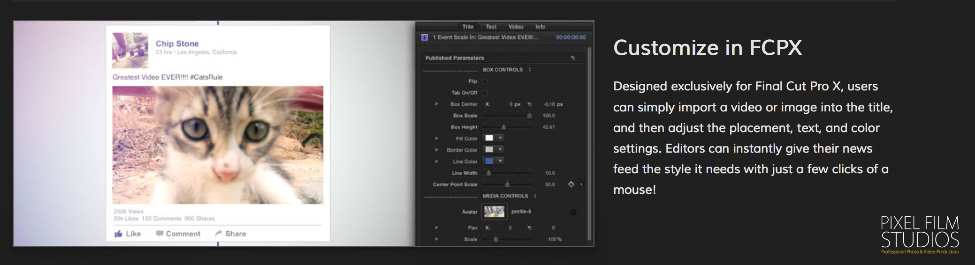Expand the Scale disclosure triangle

[436, 239]
